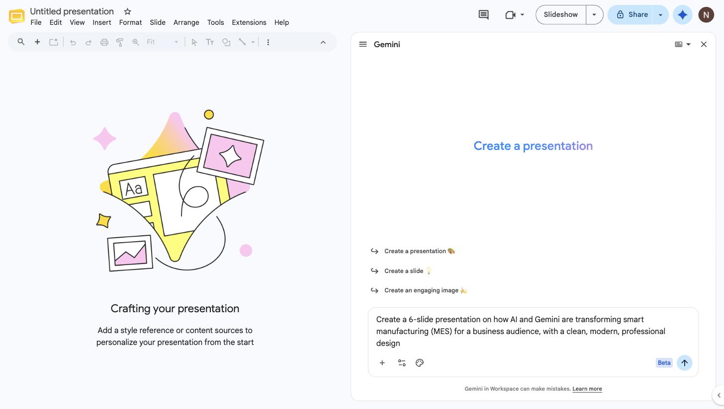Viewport: 724px width, 409px height.
Task: Submit the prompt with the arrow button
Action: (685, 363)
